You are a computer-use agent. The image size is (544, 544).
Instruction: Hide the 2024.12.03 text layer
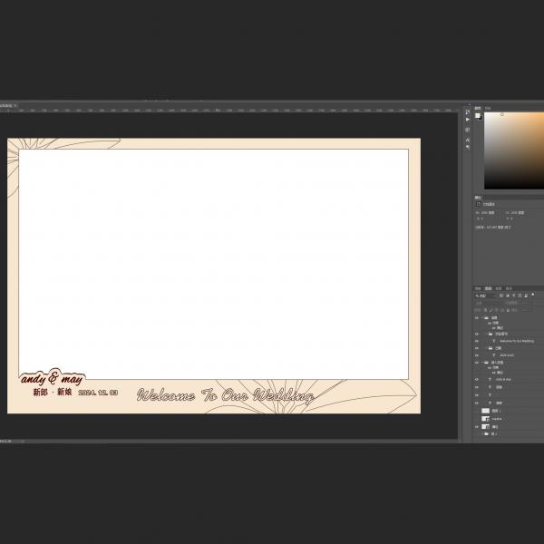coord(477,355)
